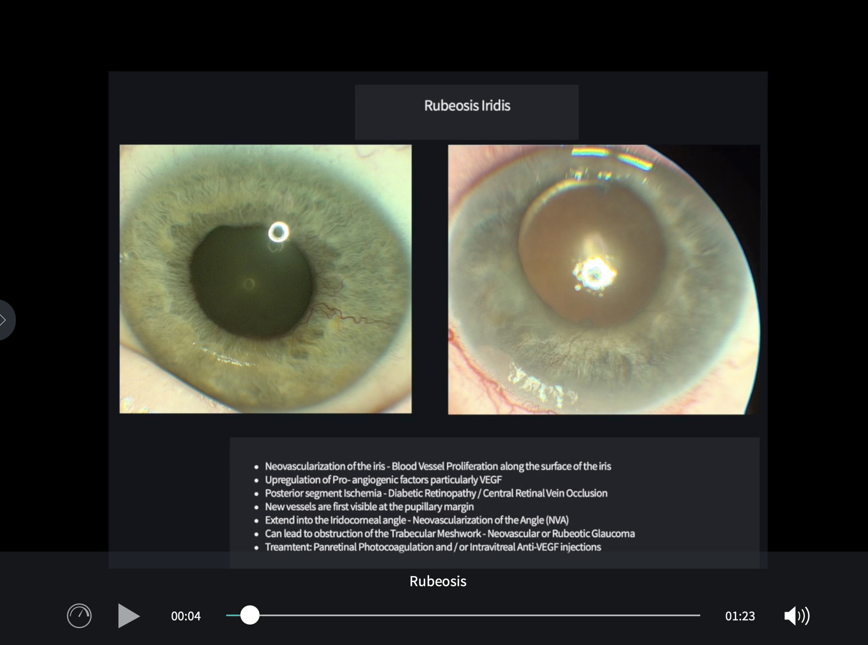868x645 pixels.
Task: Click the pupillary margin bullet line
Action: (x=369, y=507)
